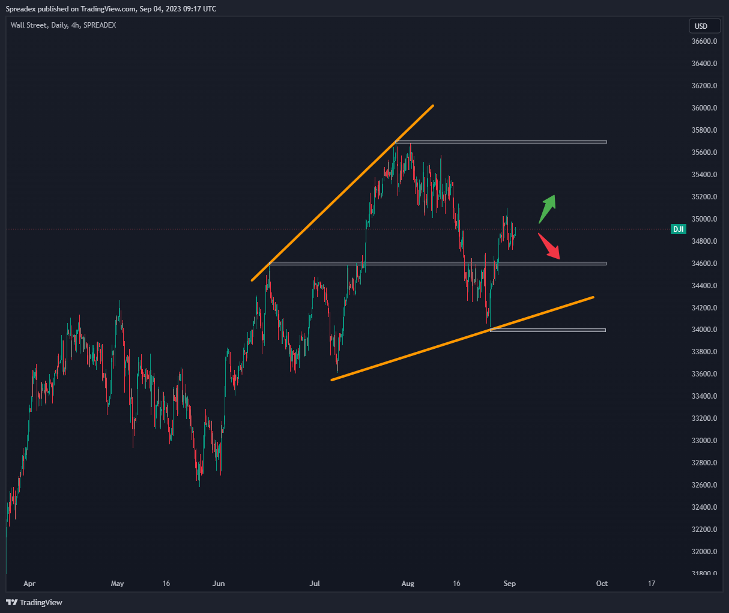The height and width of the screenshot is (613, 729).
Task: Click the May date axis label
Action: coord(118,584)
